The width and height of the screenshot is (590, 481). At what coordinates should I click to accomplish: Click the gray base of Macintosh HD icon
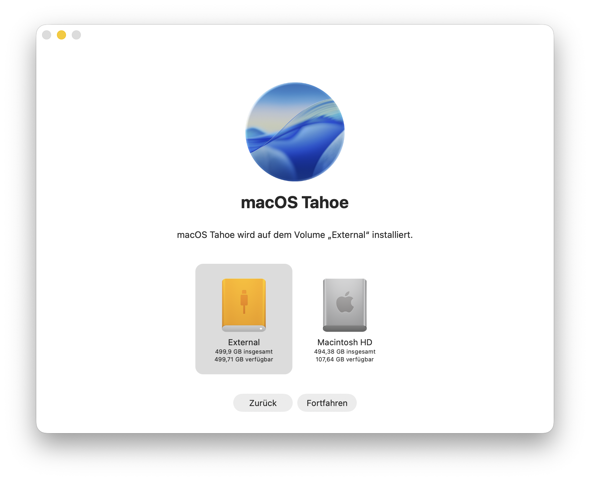click(345, 329)
